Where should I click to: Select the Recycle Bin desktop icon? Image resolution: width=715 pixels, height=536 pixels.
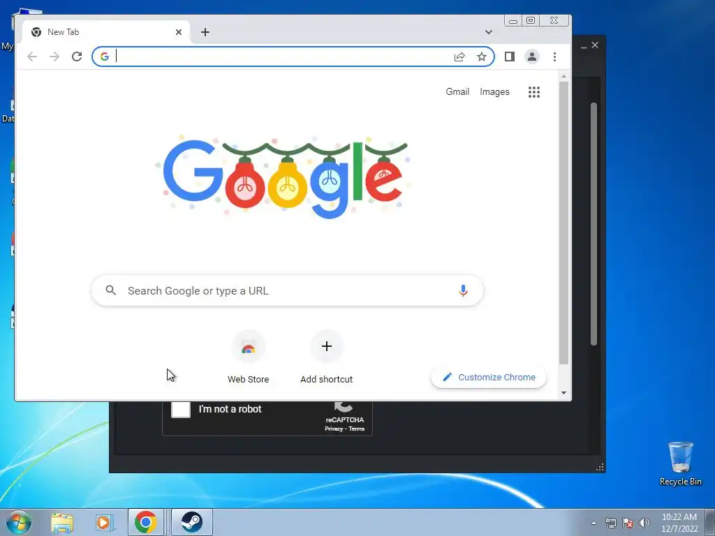tap(680, 463)
